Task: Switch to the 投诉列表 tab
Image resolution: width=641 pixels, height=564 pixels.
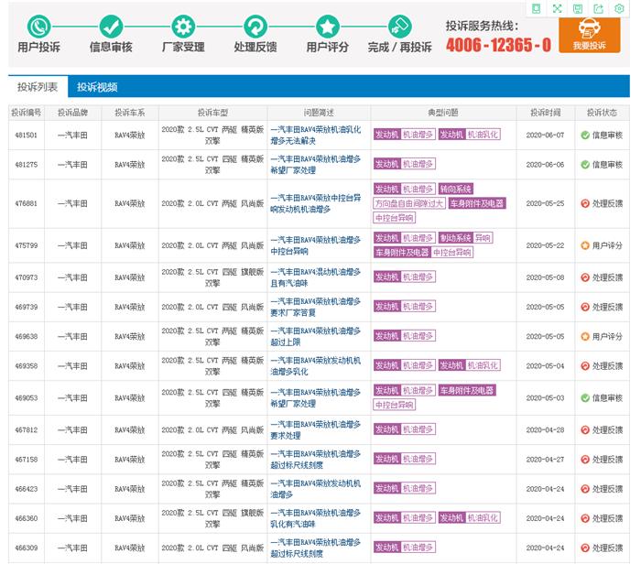Action: (x=38, y=87)
